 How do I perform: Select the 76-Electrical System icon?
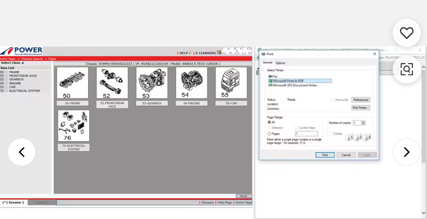[x=73, y=126]
